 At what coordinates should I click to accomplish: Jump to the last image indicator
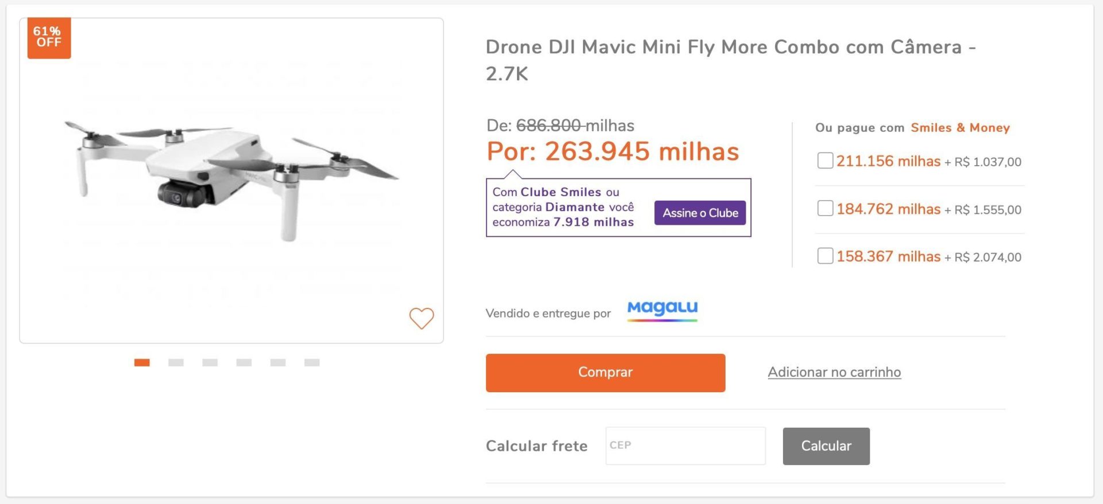(312, 362)
